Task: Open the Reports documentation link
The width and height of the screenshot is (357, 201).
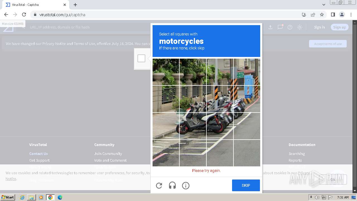Action: pos(295,160)
